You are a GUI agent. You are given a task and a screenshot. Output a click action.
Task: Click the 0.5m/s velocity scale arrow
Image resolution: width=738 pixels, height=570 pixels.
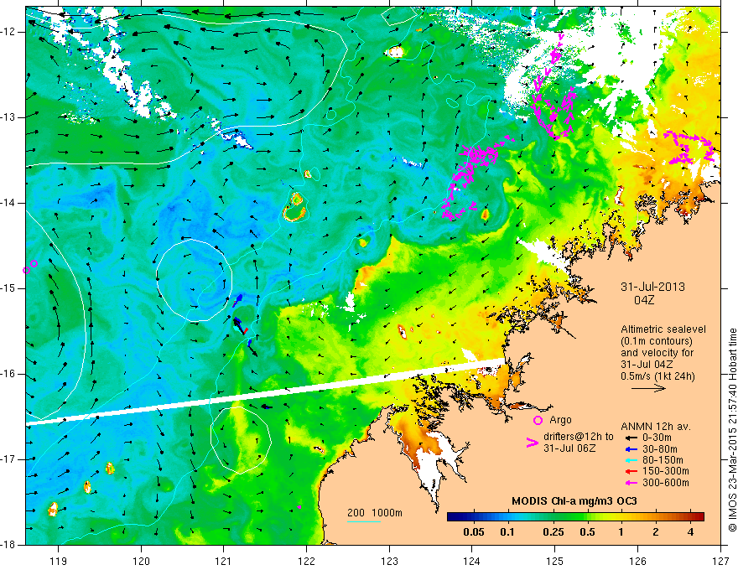648,388
